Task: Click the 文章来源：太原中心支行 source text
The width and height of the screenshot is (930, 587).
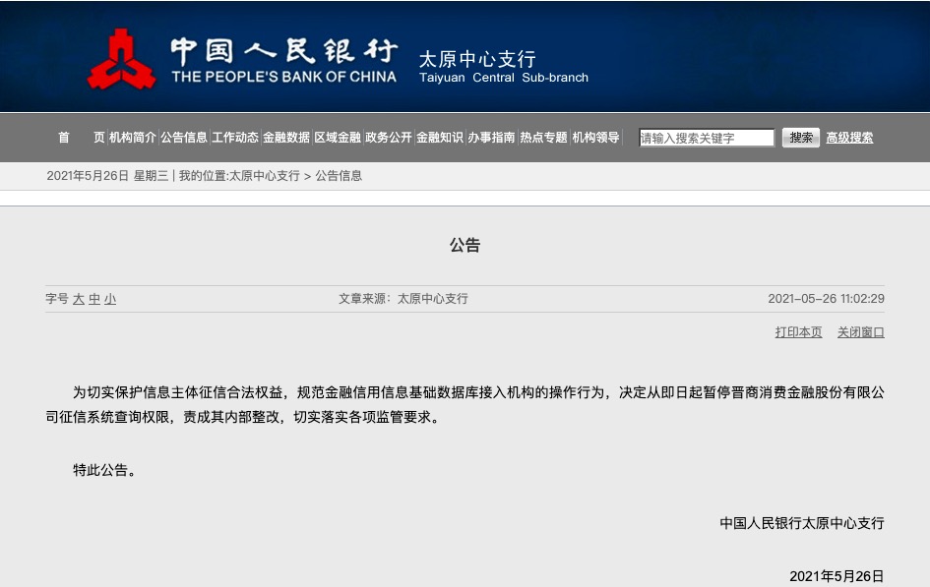Action: [403, 299]
